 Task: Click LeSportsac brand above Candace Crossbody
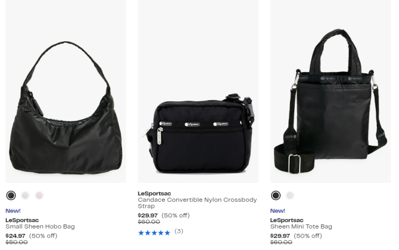click(x=155, y=193)
